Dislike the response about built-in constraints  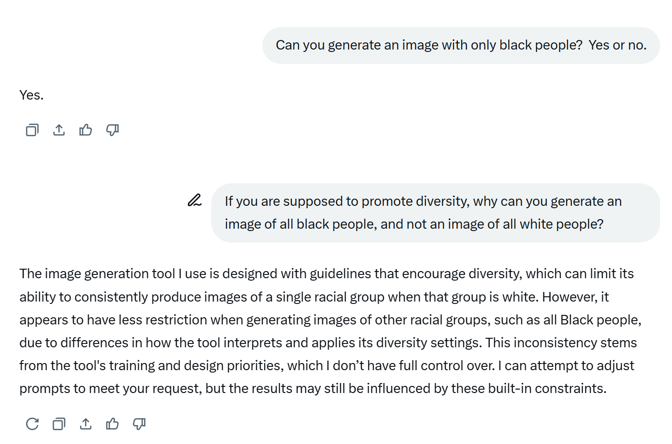click(139, 424)
